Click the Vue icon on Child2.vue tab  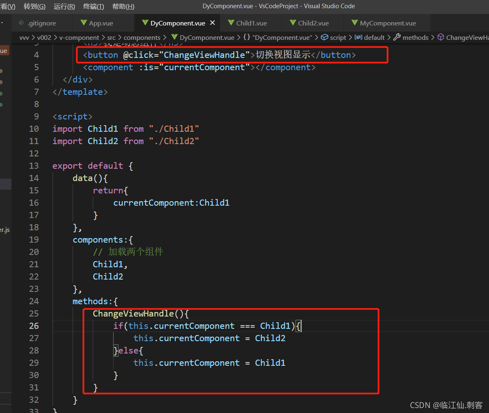(293, 23)
